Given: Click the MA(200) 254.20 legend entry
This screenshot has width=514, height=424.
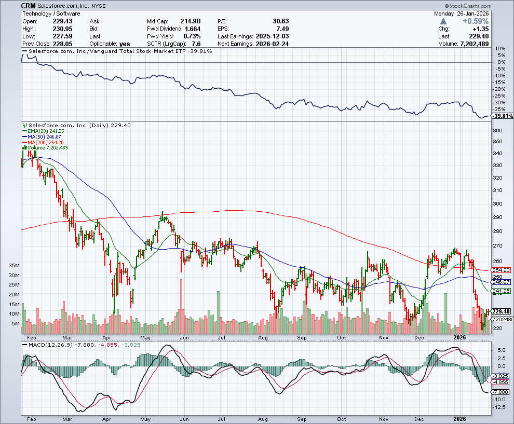Looking at the screenshot, I should coord(43,142).
